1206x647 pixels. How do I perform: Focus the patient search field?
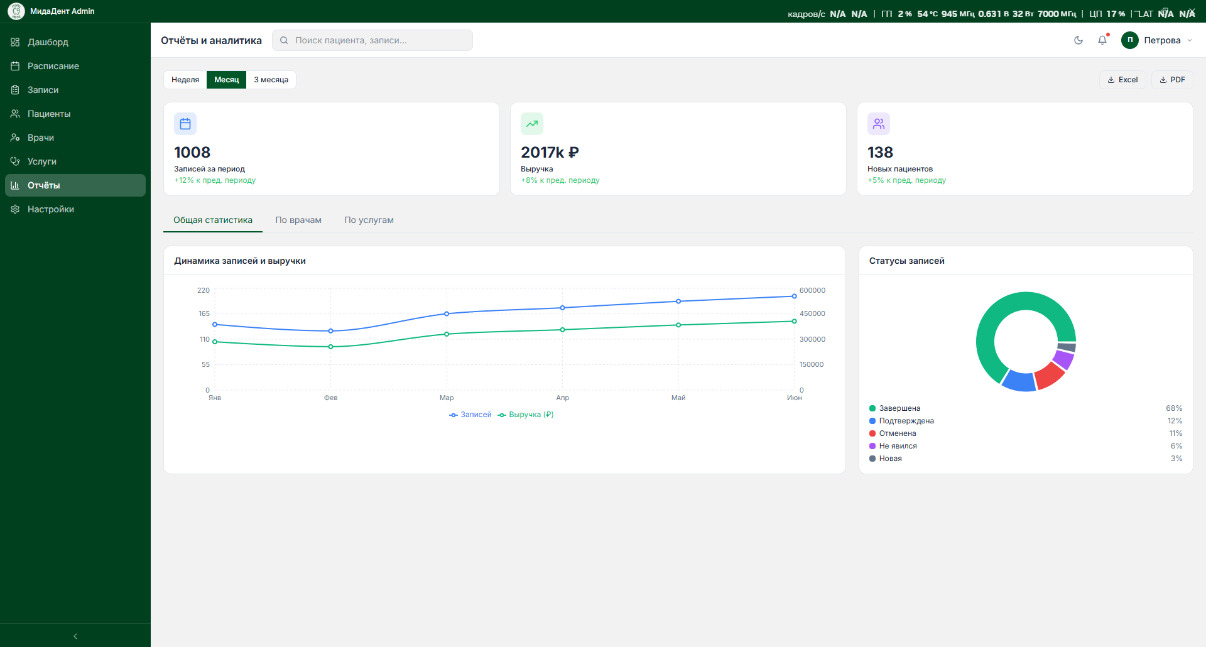372,40
